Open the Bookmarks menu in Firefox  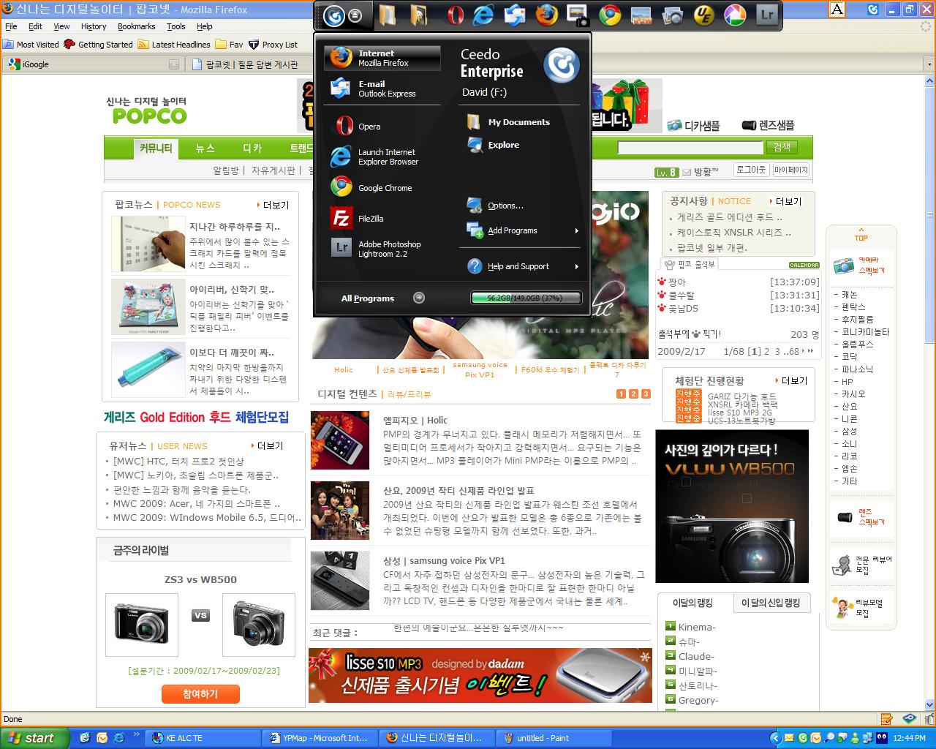[136, 26]
